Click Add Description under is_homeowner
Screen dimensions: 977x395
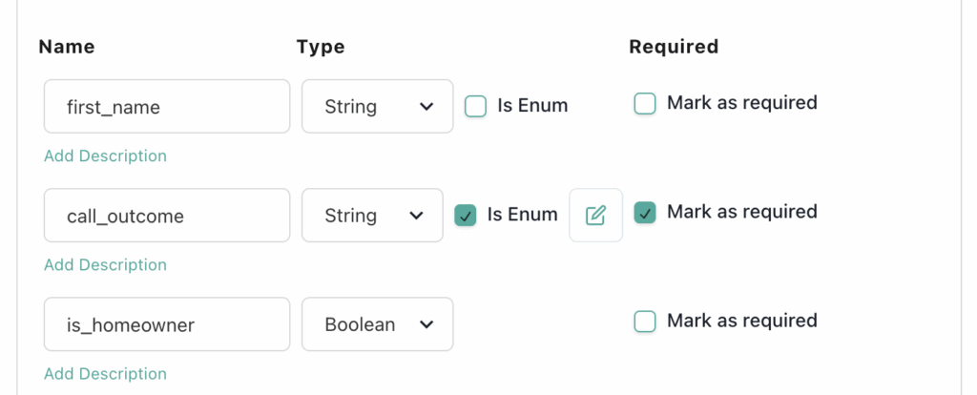coord(105,373)
